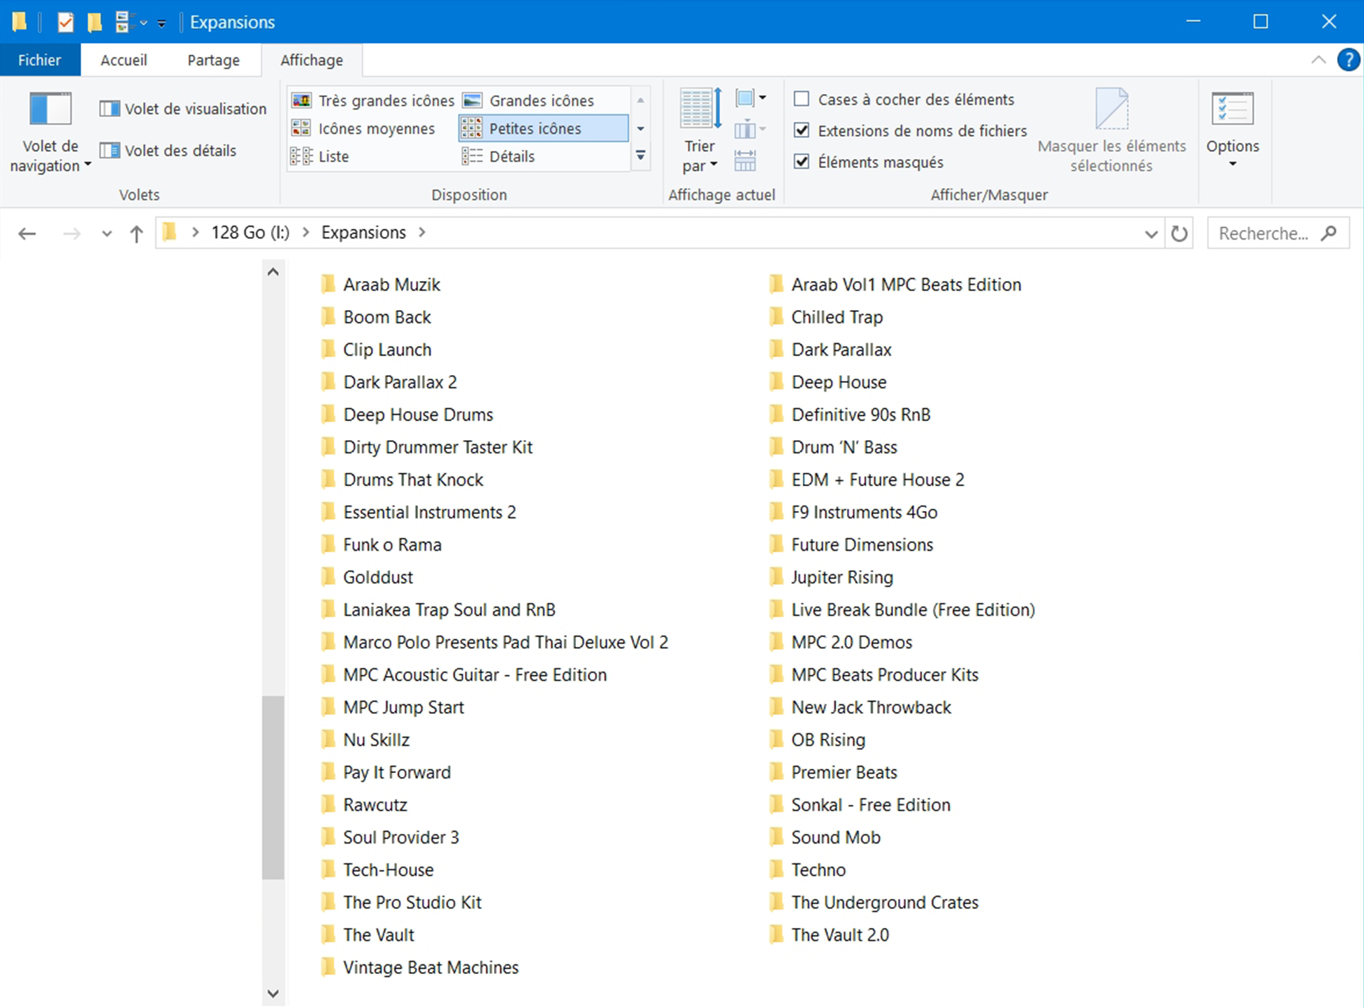Enable Cases à cocher des éléments

pos(802,99)
